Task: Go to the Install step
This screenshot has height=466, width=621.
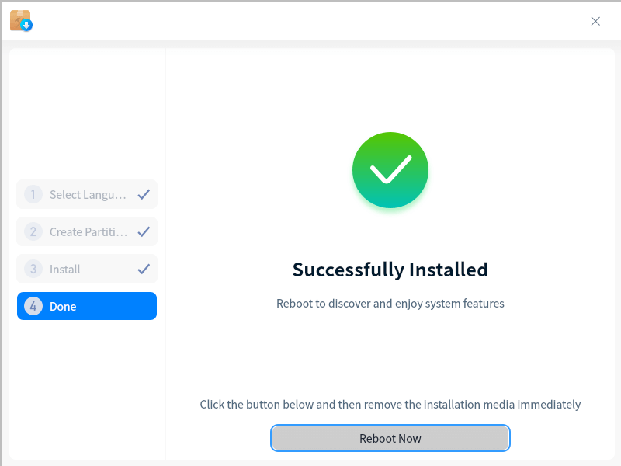Action: [65, 269]
